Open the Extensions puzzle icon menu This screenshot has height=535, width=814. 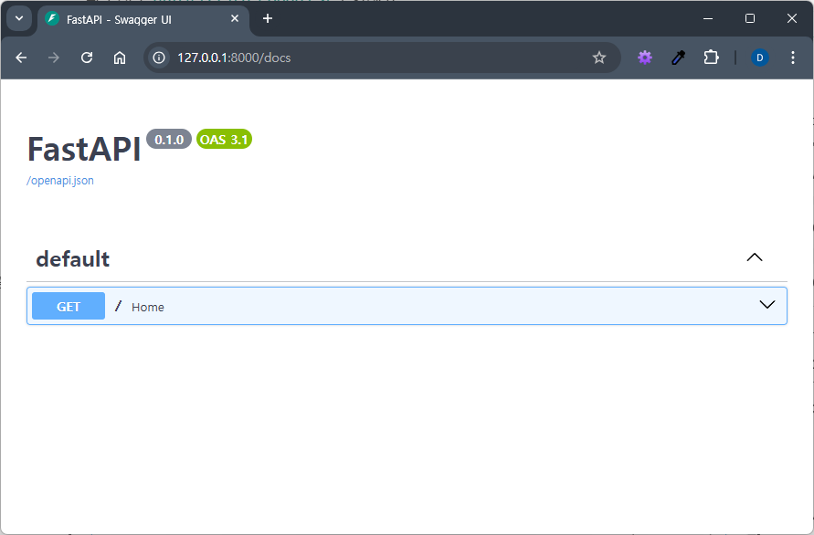pyautogui.click(x=711, y=58)
